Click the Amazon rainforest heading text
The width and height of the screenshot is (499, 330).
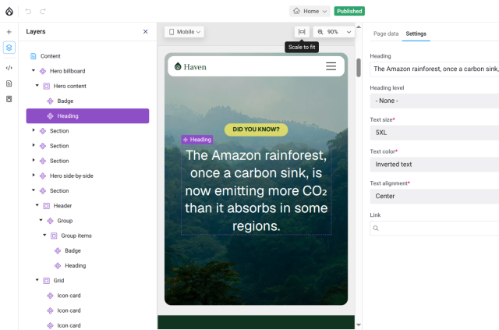pos(257,190)
